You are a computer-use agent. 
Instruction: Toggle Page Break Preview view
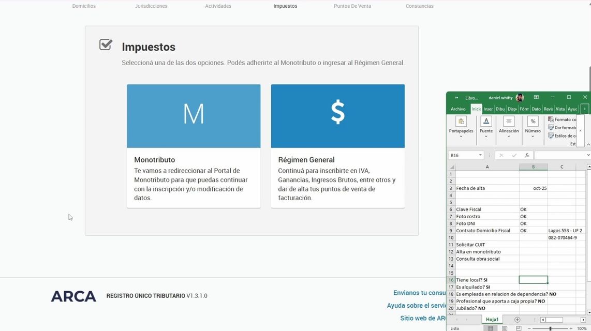click(x=519, y=328)
